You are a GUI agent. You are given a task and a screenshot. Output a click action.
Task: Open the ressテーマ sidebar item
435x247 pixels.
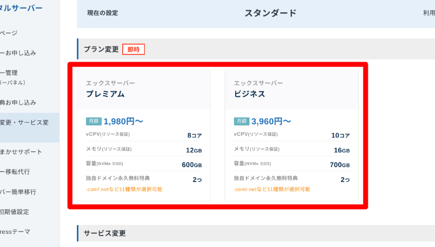tap(15, 232)
